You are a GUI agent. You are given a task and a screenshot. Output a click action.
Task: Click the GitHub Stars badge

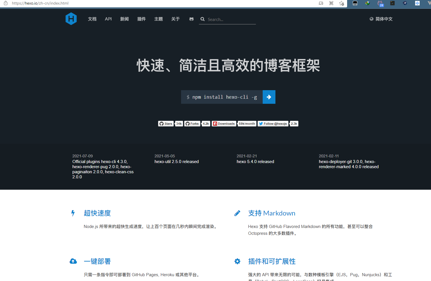[166, 124]
